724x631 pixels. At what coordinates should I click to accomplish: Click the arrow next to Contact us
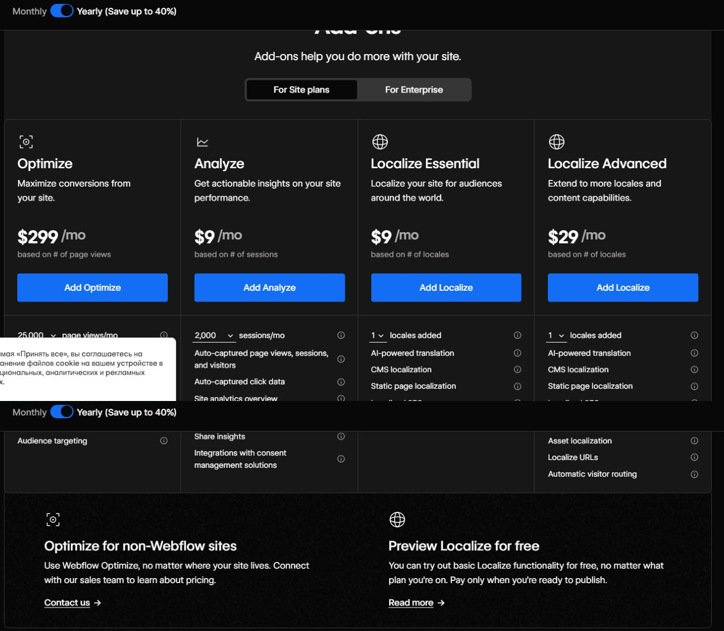pos(98,603)
